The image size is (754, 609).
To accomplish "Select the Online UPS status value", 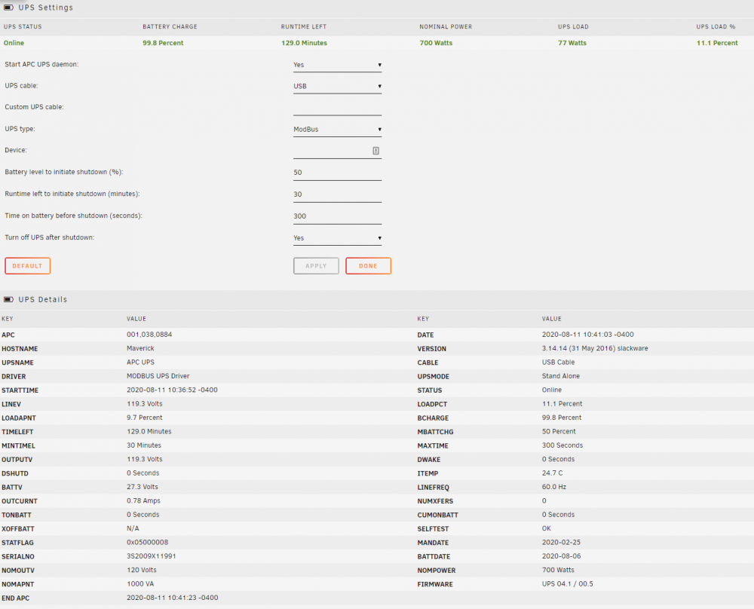I will coord(14,43).
